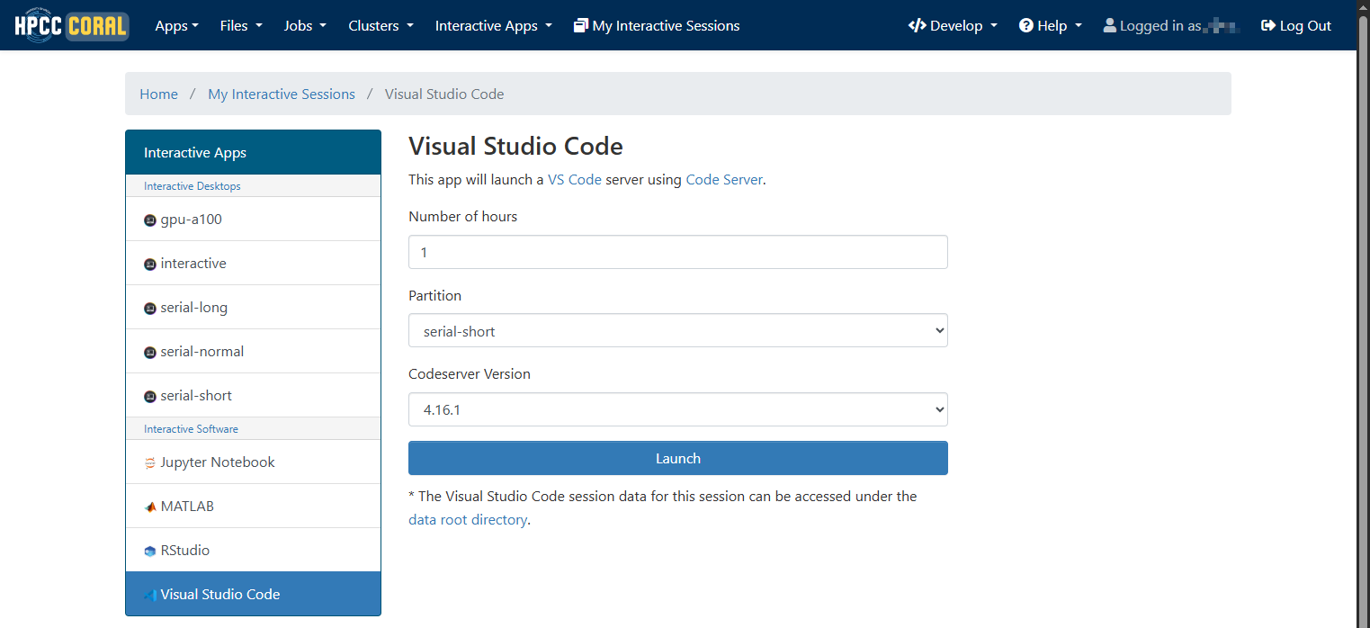
Task: Open the Codeserver Version select box
Action: 678,409
